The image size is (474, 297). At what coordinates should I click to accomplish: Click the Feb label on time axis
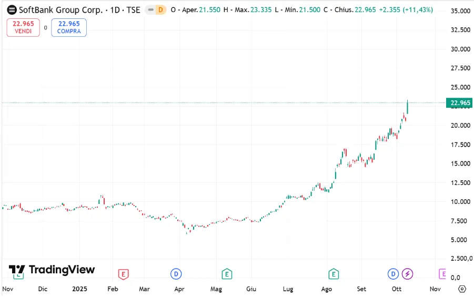113,289
